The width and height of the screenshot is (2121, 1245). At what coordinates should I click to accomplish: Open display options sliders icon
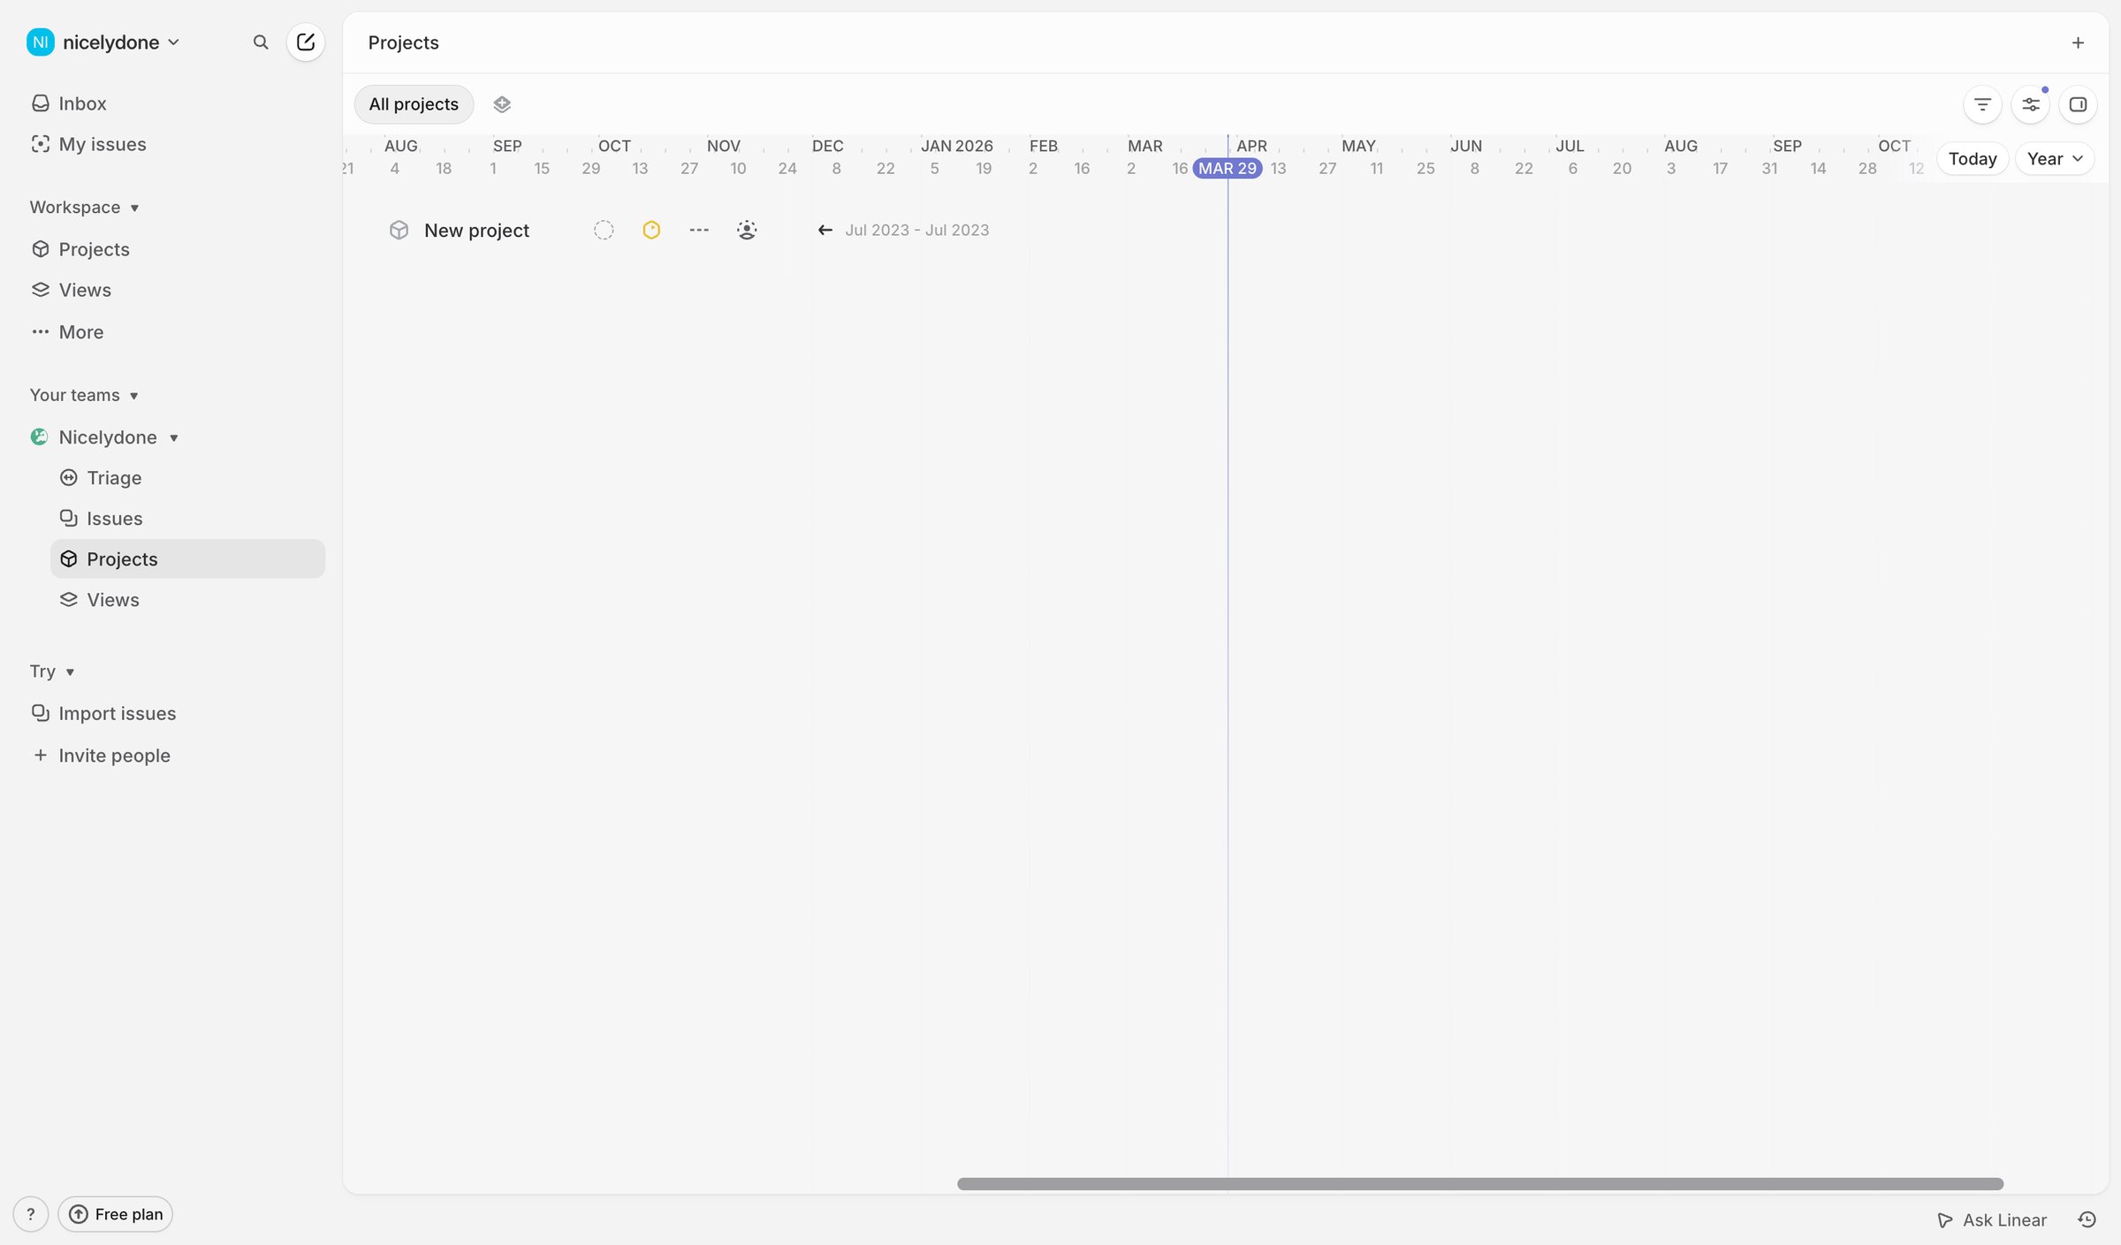pos(2030,104)
